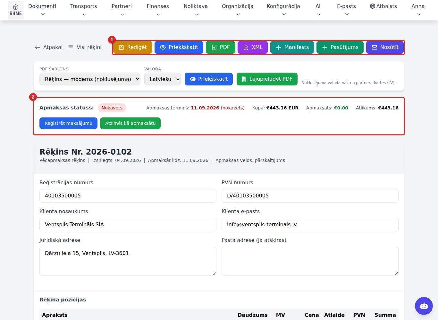Click the B4ME logo icon
The height and width of the screenshot is (320, 438).
point(15,10)
